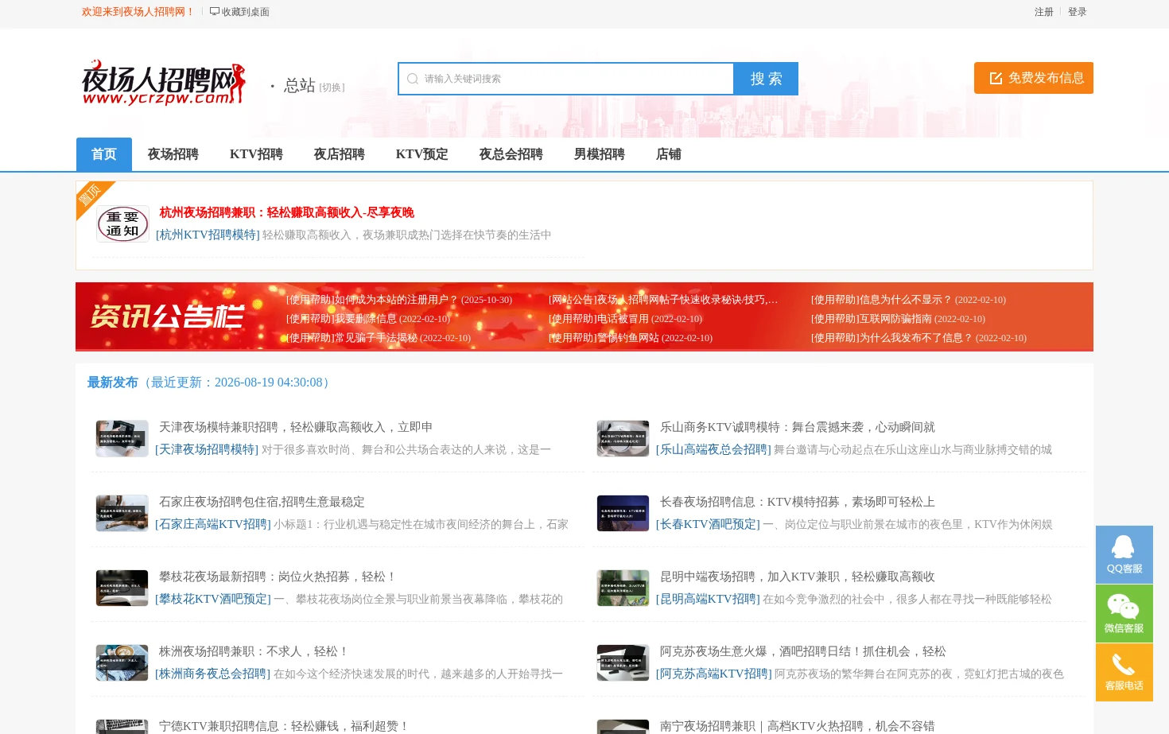
Task: Click the 免费发布信息 button
Action: [x=1034, y=78]
